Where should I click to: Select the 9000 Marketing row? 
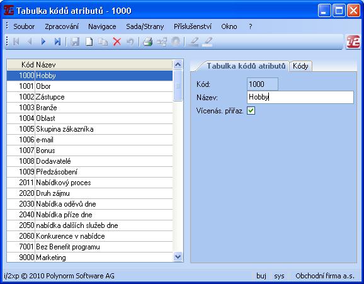[x=90, y=258]
